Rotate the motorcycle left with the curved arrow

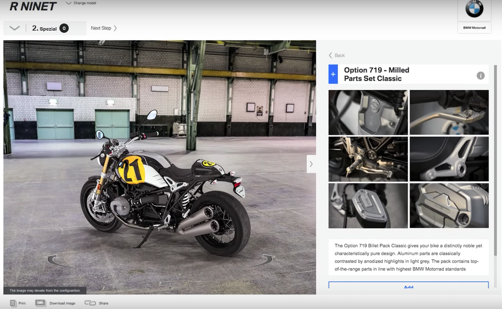point(57,260)
